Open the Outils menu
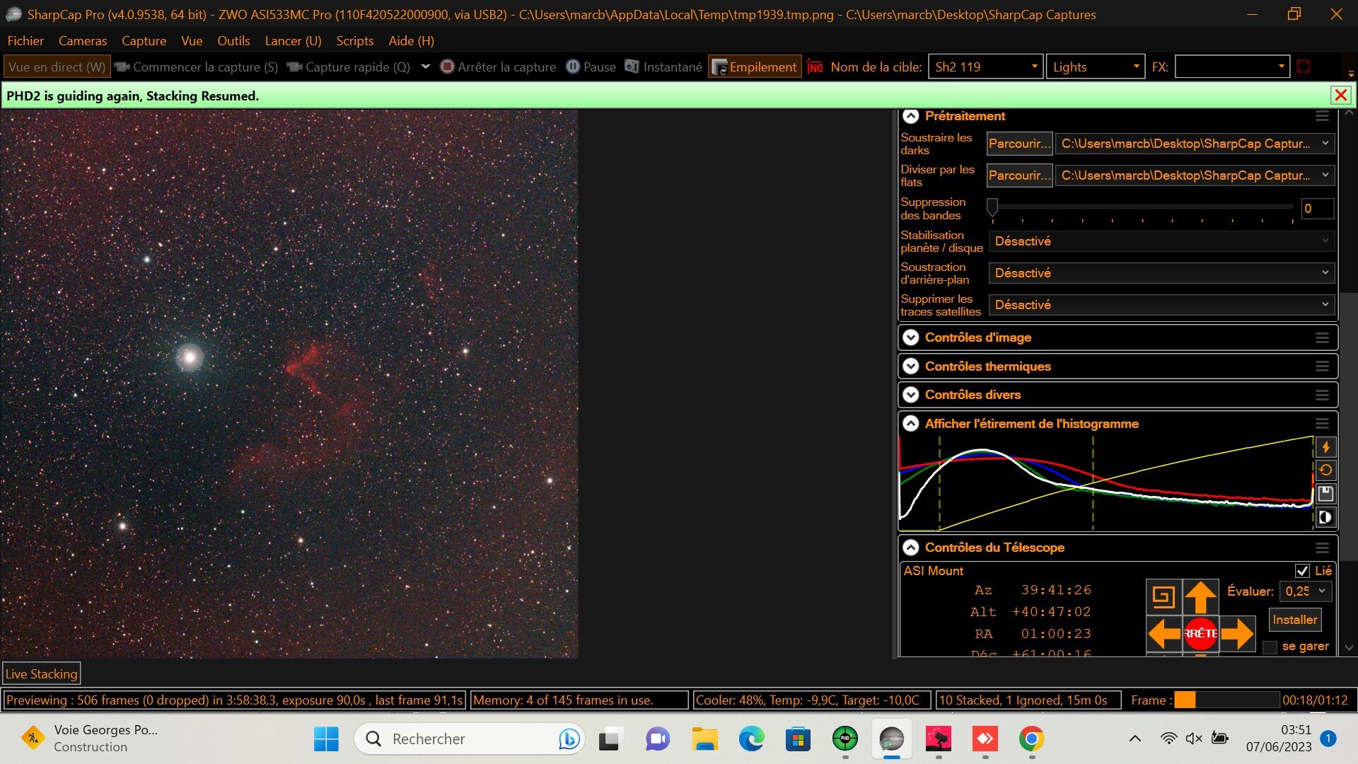The image size is (1358, 764). [x=233, y=41]
